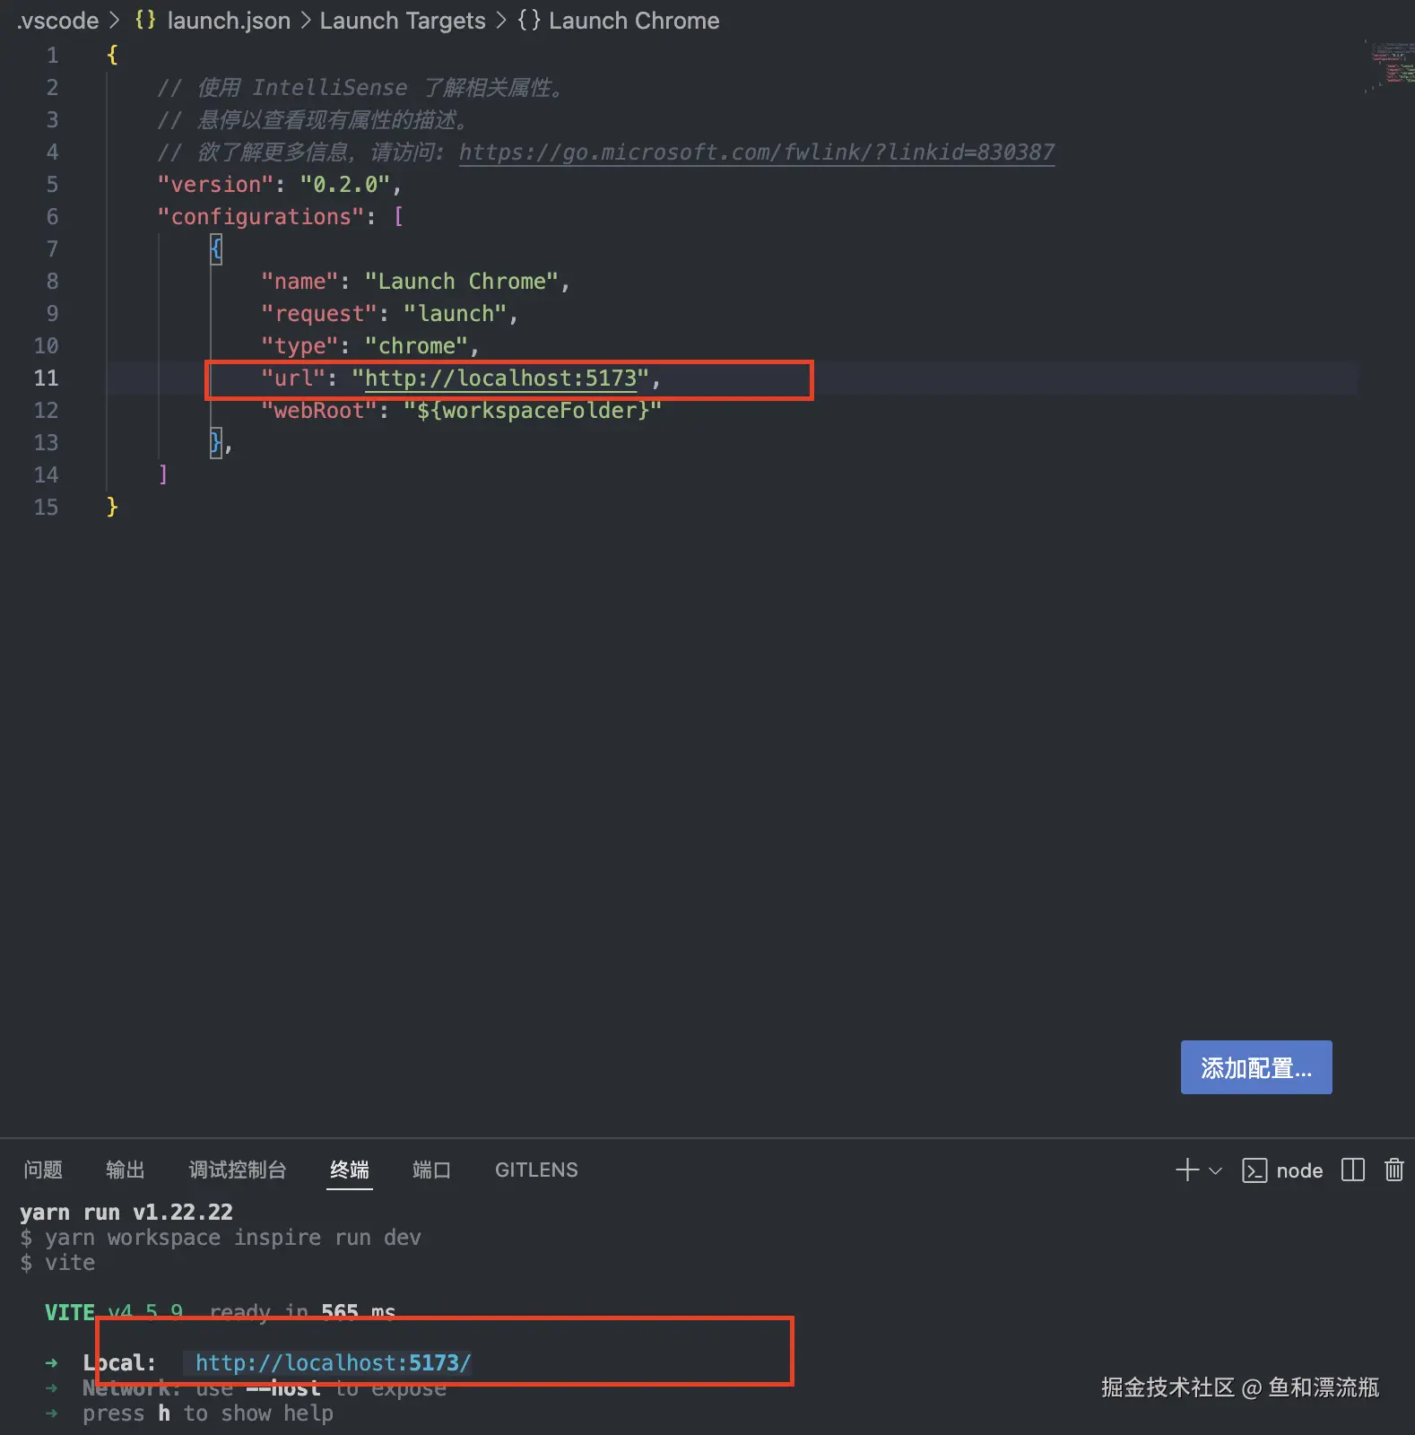Open the go.microsoft.com fwlink URL
The image size is (1415, 1435).
point(757,152)
